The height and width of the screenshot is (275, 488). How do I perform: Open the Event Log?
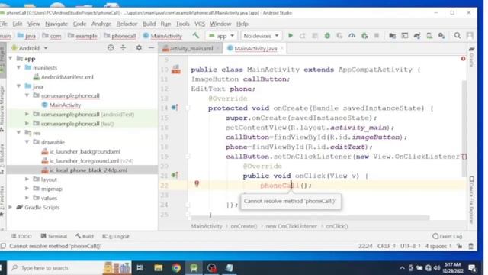(x=448, y=236)
